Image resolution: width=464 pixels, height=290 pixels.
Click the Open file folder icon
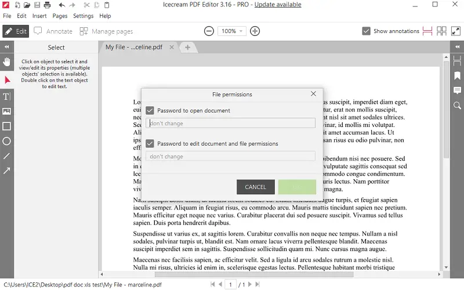coord(27,5)
